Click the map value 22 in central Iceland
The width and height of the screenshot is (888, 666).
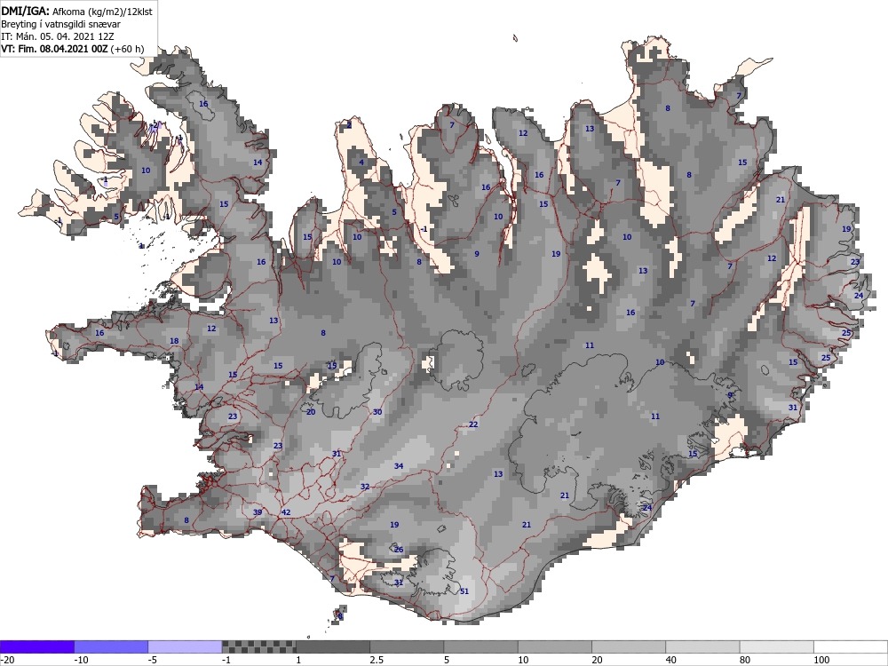click(x=473, y=424)
